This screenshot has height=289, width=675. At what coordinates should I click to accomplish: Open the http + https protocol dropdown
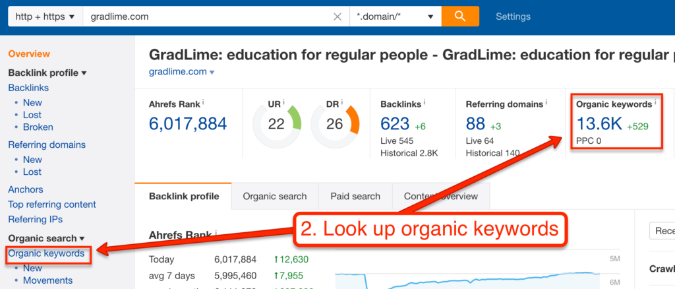point(45,16)
